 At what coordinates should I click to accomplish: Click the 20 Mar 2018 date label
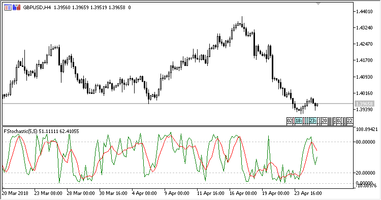(x=15, y=193)
